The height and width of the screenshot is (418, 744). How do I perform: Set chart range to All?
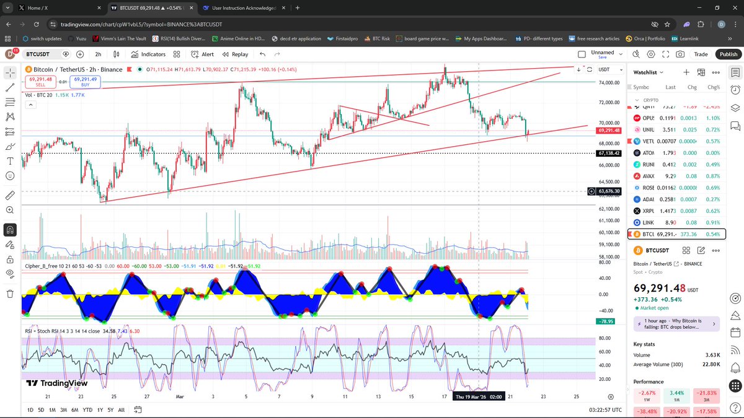click(121, 410)
